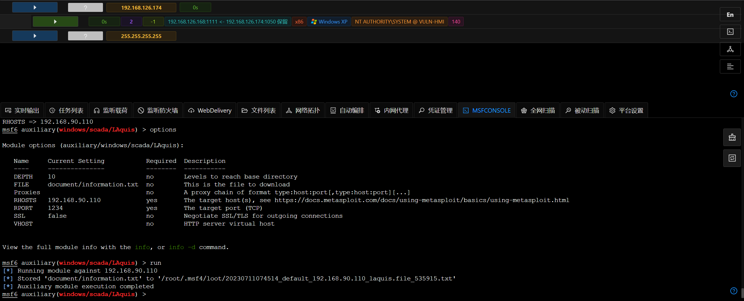Open the console terminal side icon
This screenshot has height=301, width=744.
[x=730, y=32]
